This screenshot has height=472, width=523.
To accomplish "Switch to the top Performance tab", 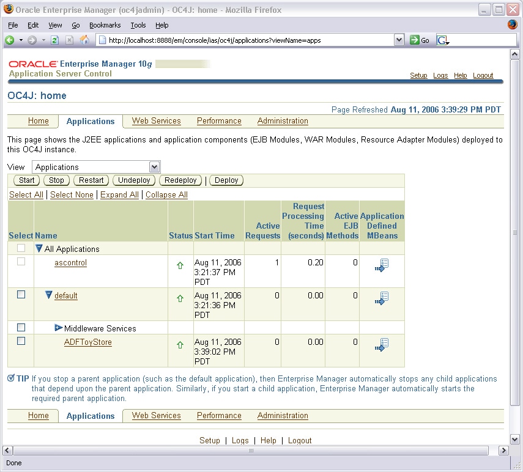I will click(219, 120).
